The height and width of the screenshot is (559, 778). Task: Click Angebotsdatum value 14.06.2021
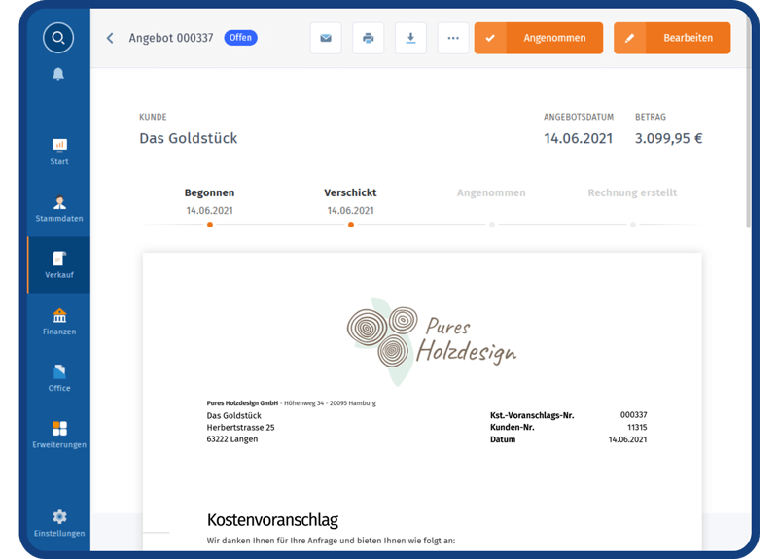[578, 138]
